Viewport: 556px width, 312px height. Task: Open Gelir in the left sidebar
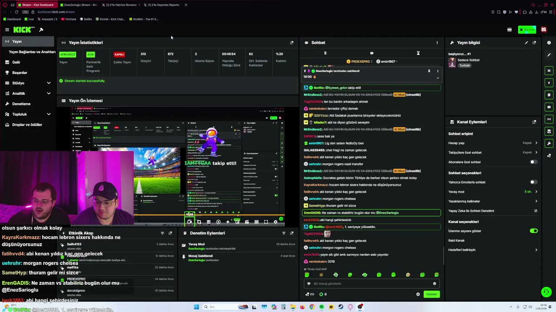28,62
